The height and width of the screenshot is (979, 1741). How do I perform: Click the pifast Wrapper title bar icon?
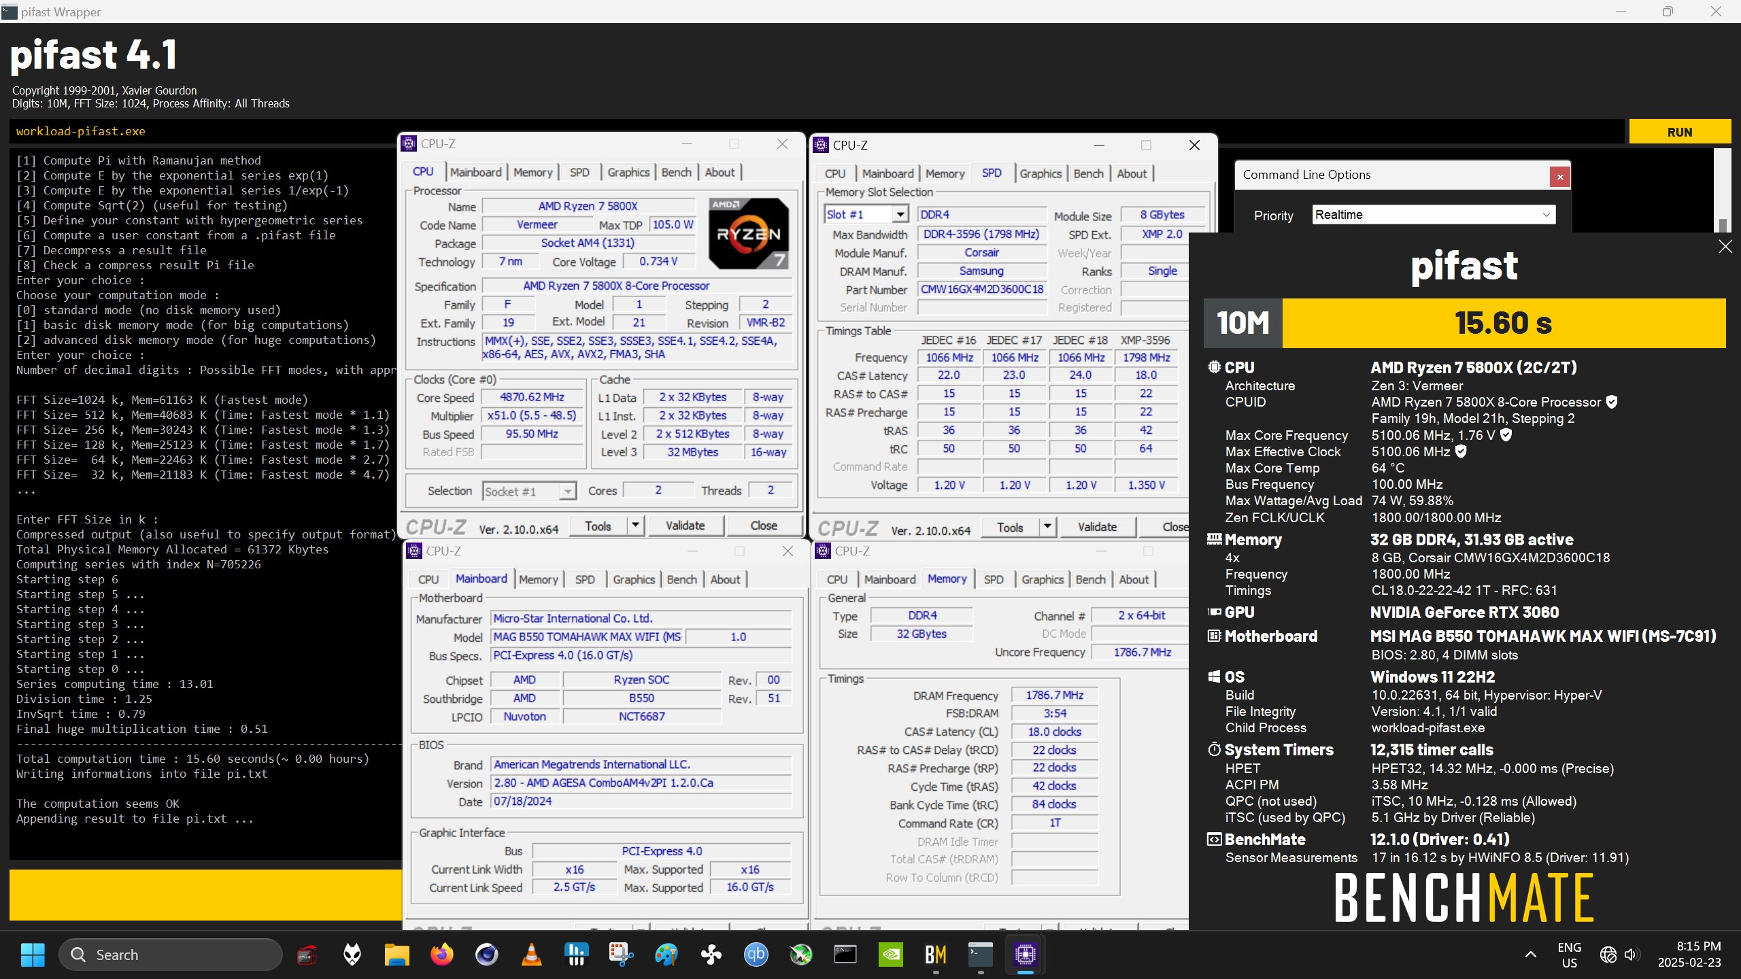[x=10, y=12]
